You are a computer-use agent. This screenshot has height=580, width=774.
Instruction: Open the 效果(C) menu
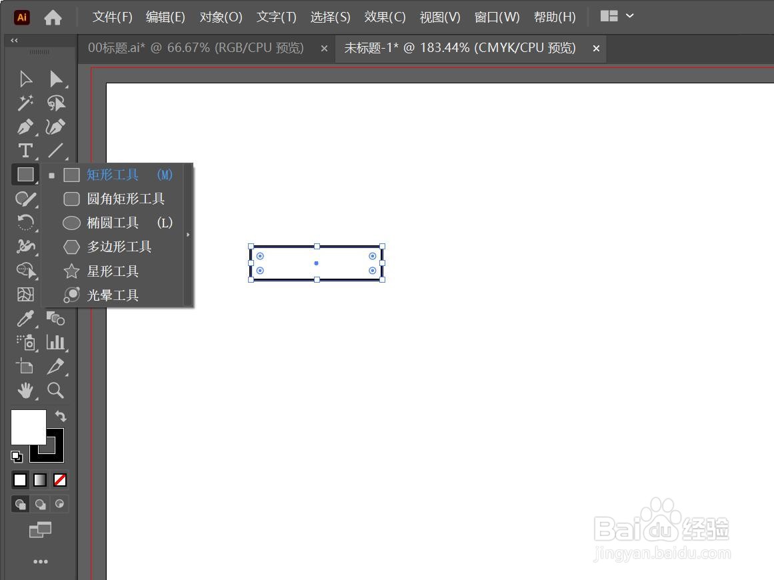385,17
